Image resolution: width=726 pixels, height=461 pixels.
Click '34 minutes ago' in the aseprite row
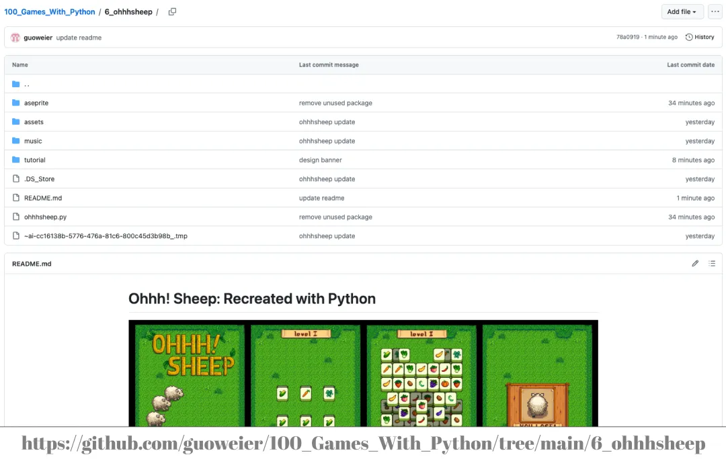(x=691, y=103)
